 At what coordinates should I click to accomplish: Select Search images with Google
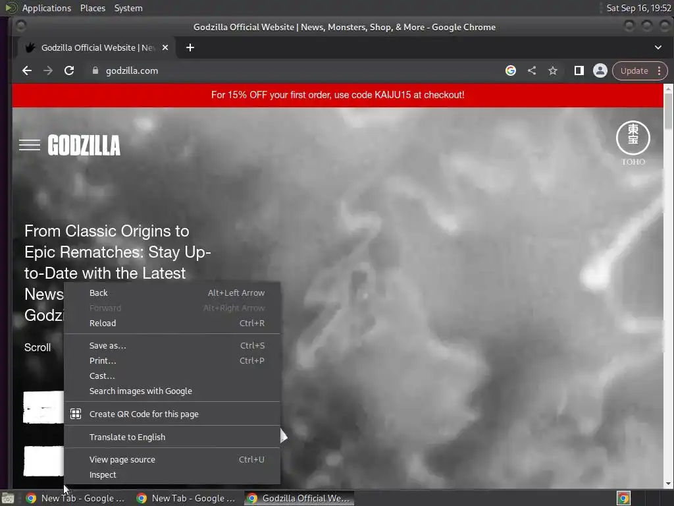172,391
